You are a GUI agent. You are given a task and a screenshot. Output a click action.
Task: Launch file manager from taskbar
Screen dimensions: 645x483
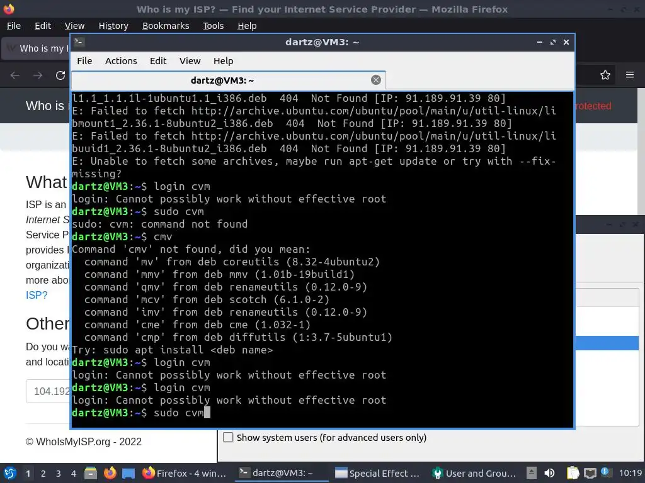click(x=91, y=474)
